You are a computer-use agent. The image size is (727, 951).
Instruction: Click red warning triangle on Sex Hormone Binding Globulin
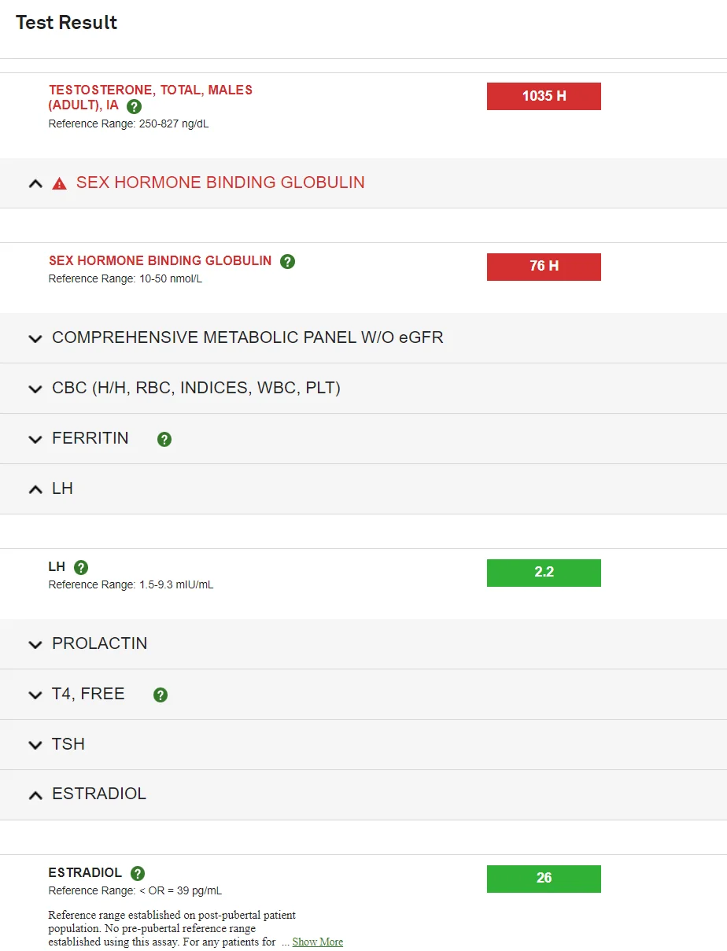60,183
